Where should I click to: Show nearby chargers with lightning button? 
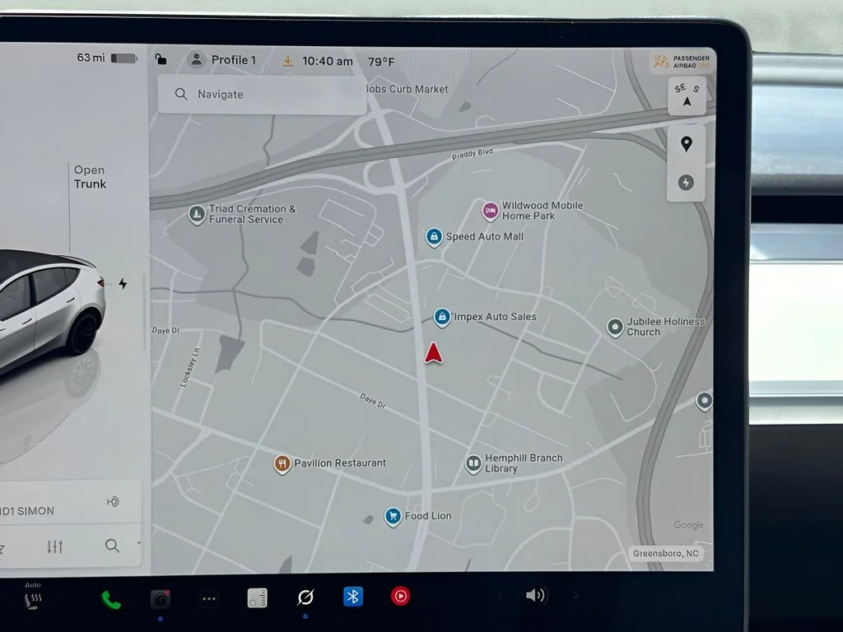click(x=686, y=183)
